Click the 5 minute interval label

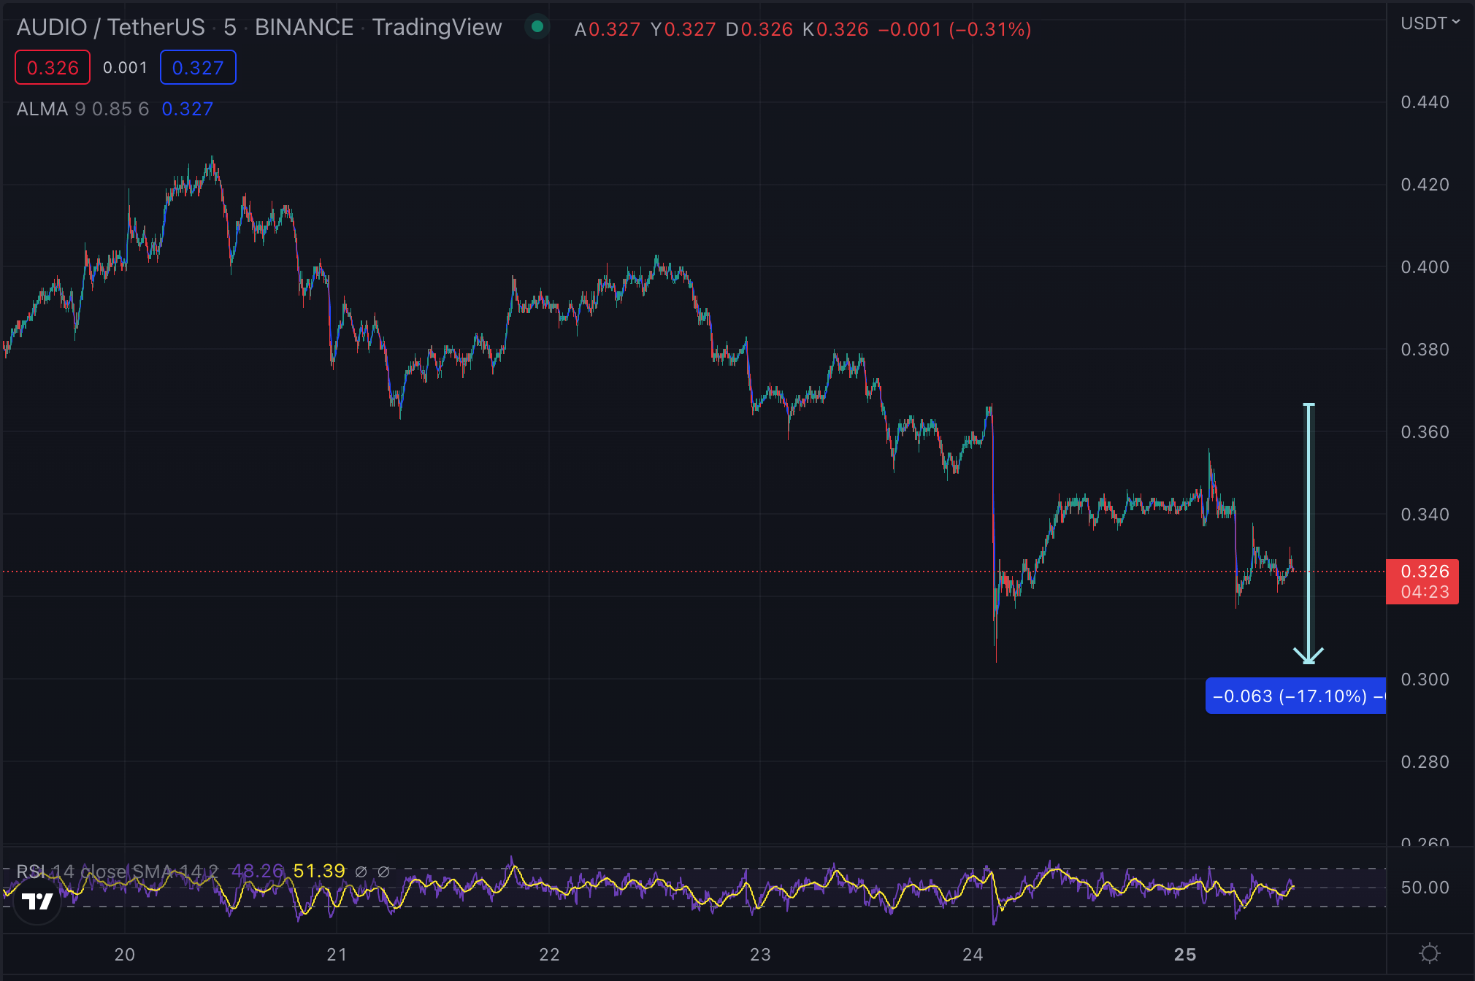click(230, 28)
